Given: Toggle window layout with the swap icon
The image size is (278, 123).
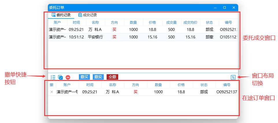Looking at the screenshot, I should (x=233, y=77).
